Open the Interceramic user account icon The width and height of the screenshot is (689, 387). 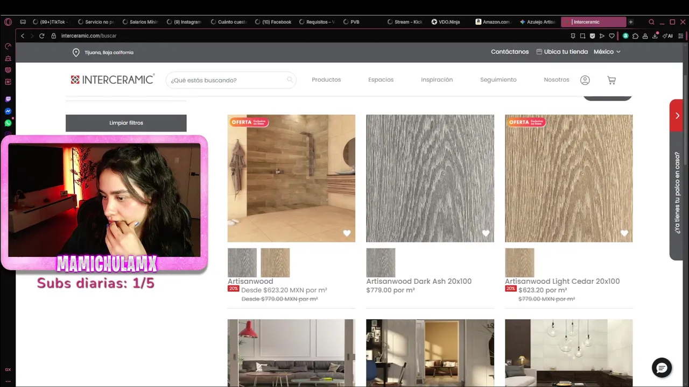point(585,80)
